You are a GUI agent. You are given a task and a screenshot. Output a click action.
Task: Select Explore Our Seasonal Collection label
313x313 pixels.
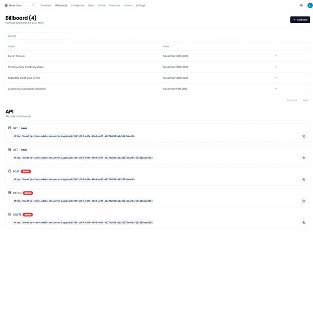[27, 89]
